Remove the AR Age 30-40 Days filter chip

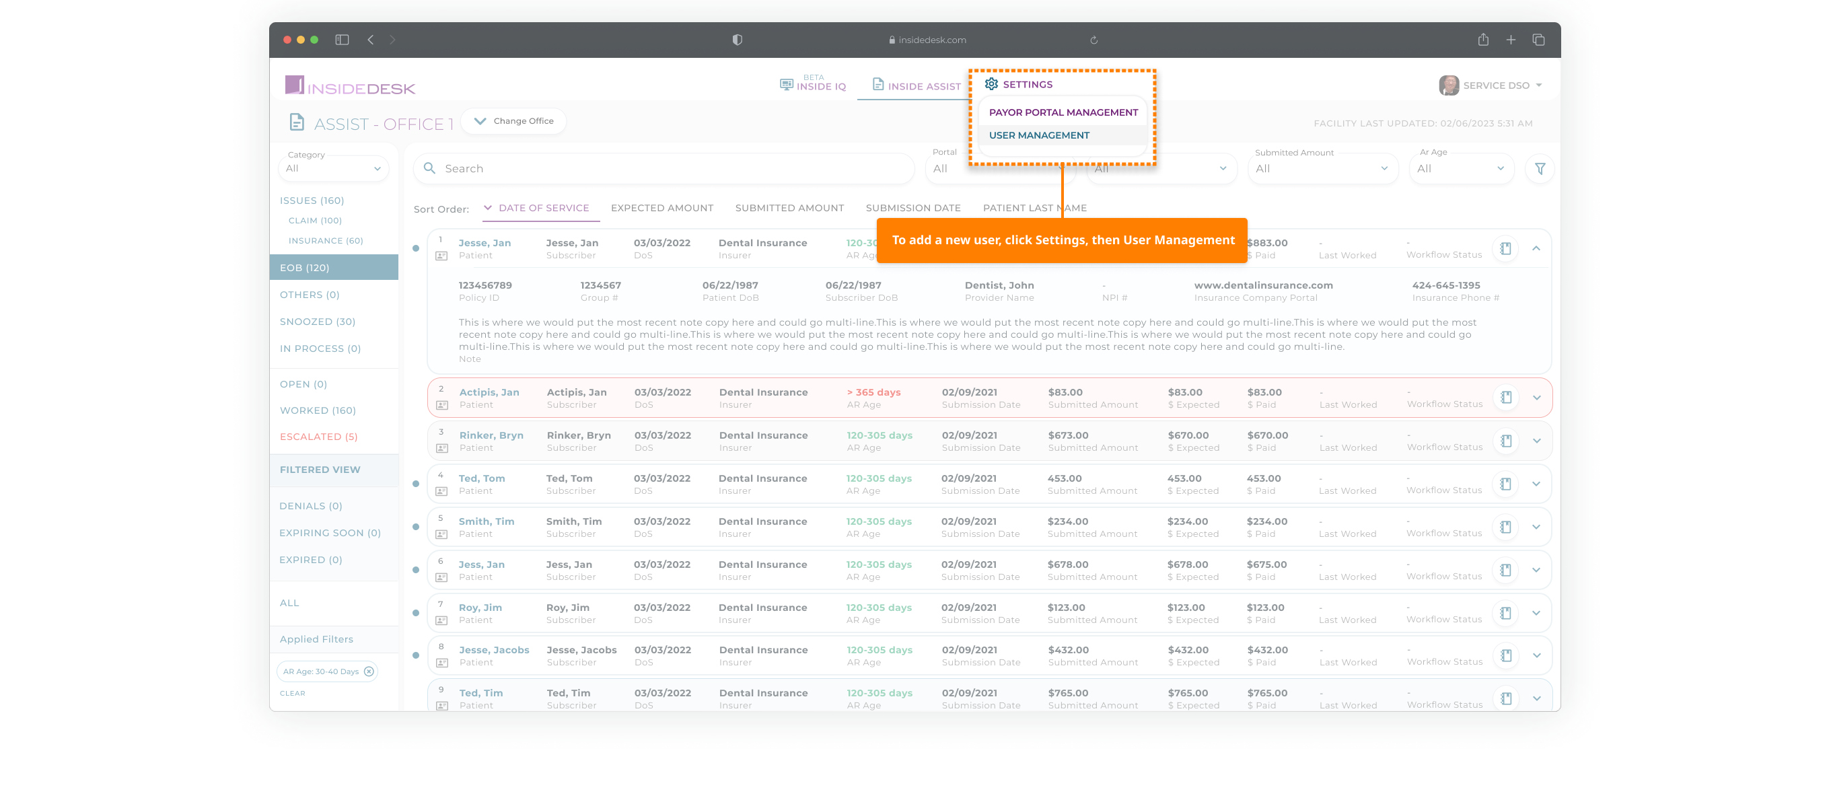[x=369, y=672]
